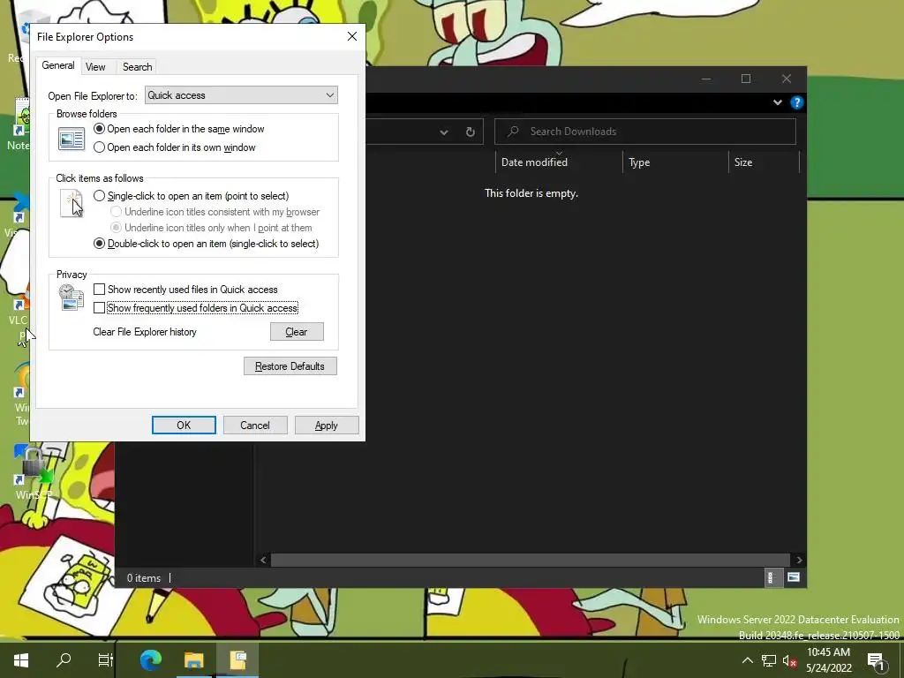This screenshot has height=678, width=904.
Task: Click the Apply button
Action: [327, 425]
